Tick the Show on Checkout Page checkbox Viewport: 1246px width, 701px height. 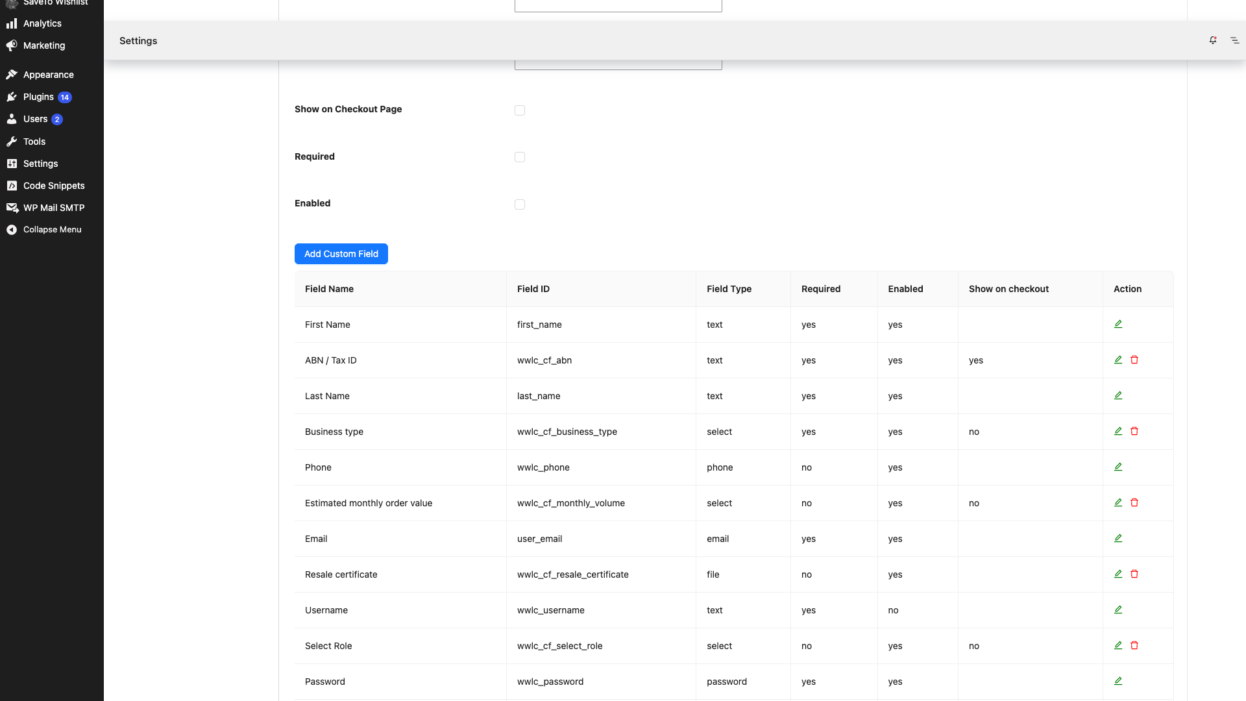pos(520,110)
